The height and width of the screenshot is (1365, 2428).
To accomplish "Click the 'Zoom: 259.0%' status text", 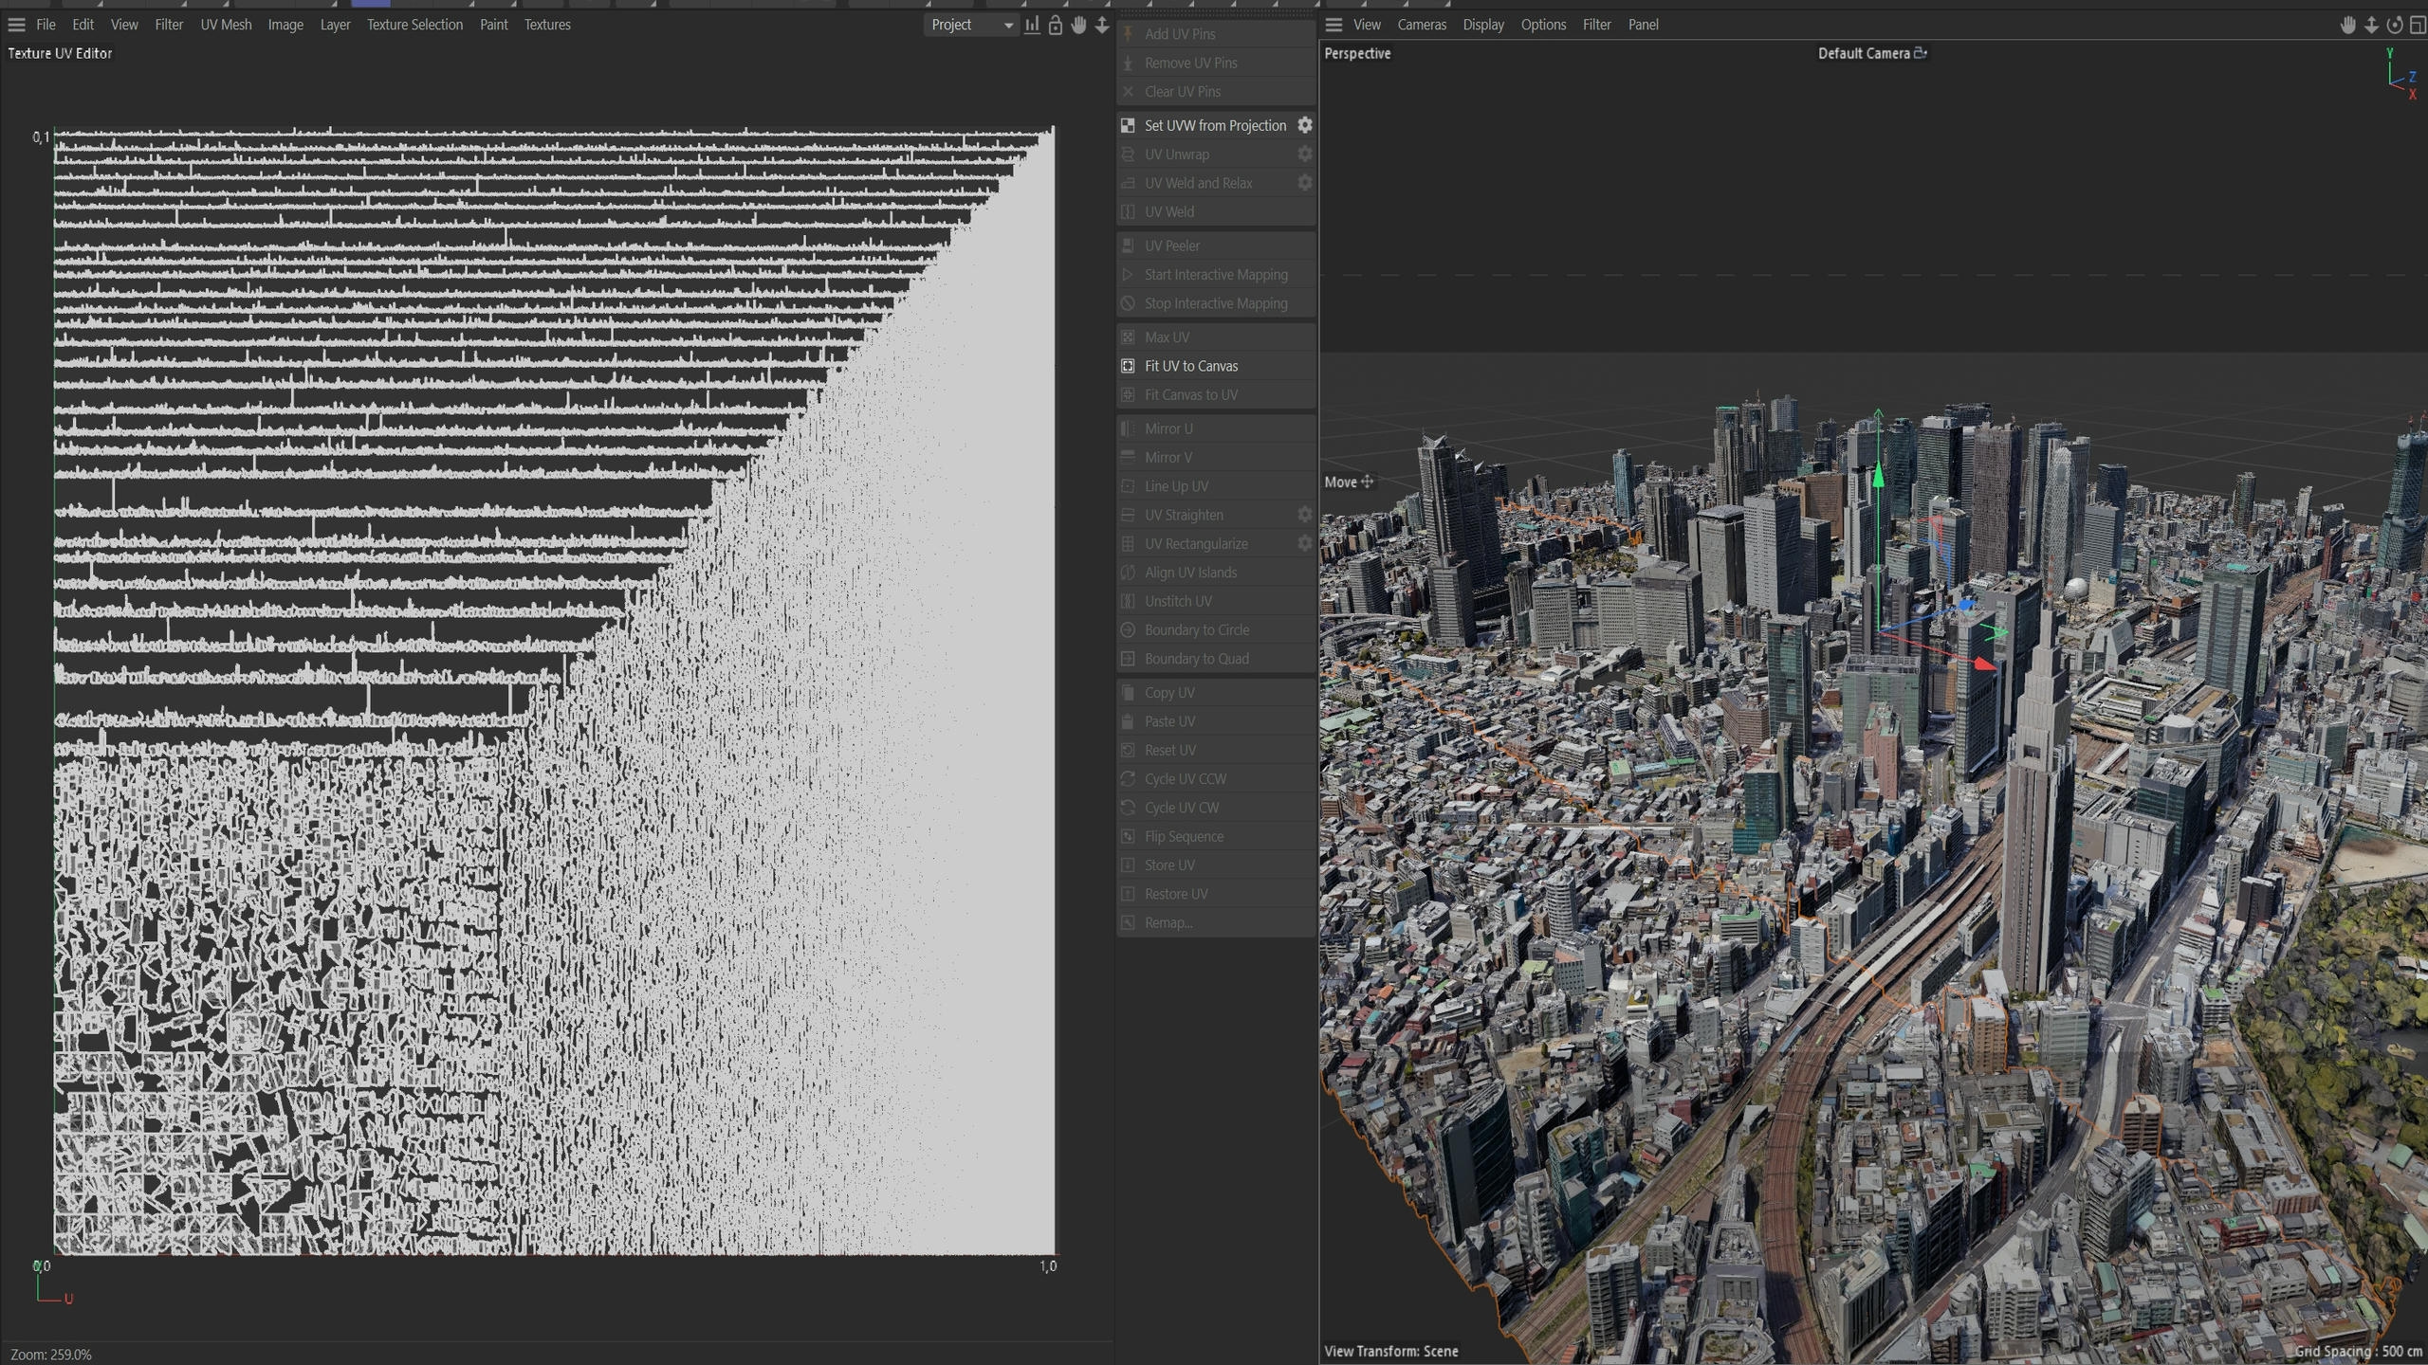I will 51,1355.
